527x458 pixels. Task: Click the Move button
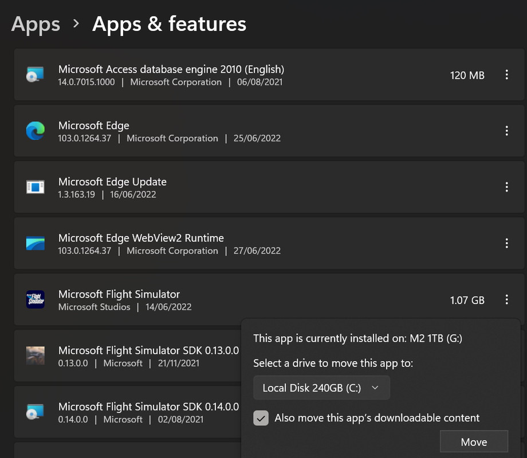(474, 442)
